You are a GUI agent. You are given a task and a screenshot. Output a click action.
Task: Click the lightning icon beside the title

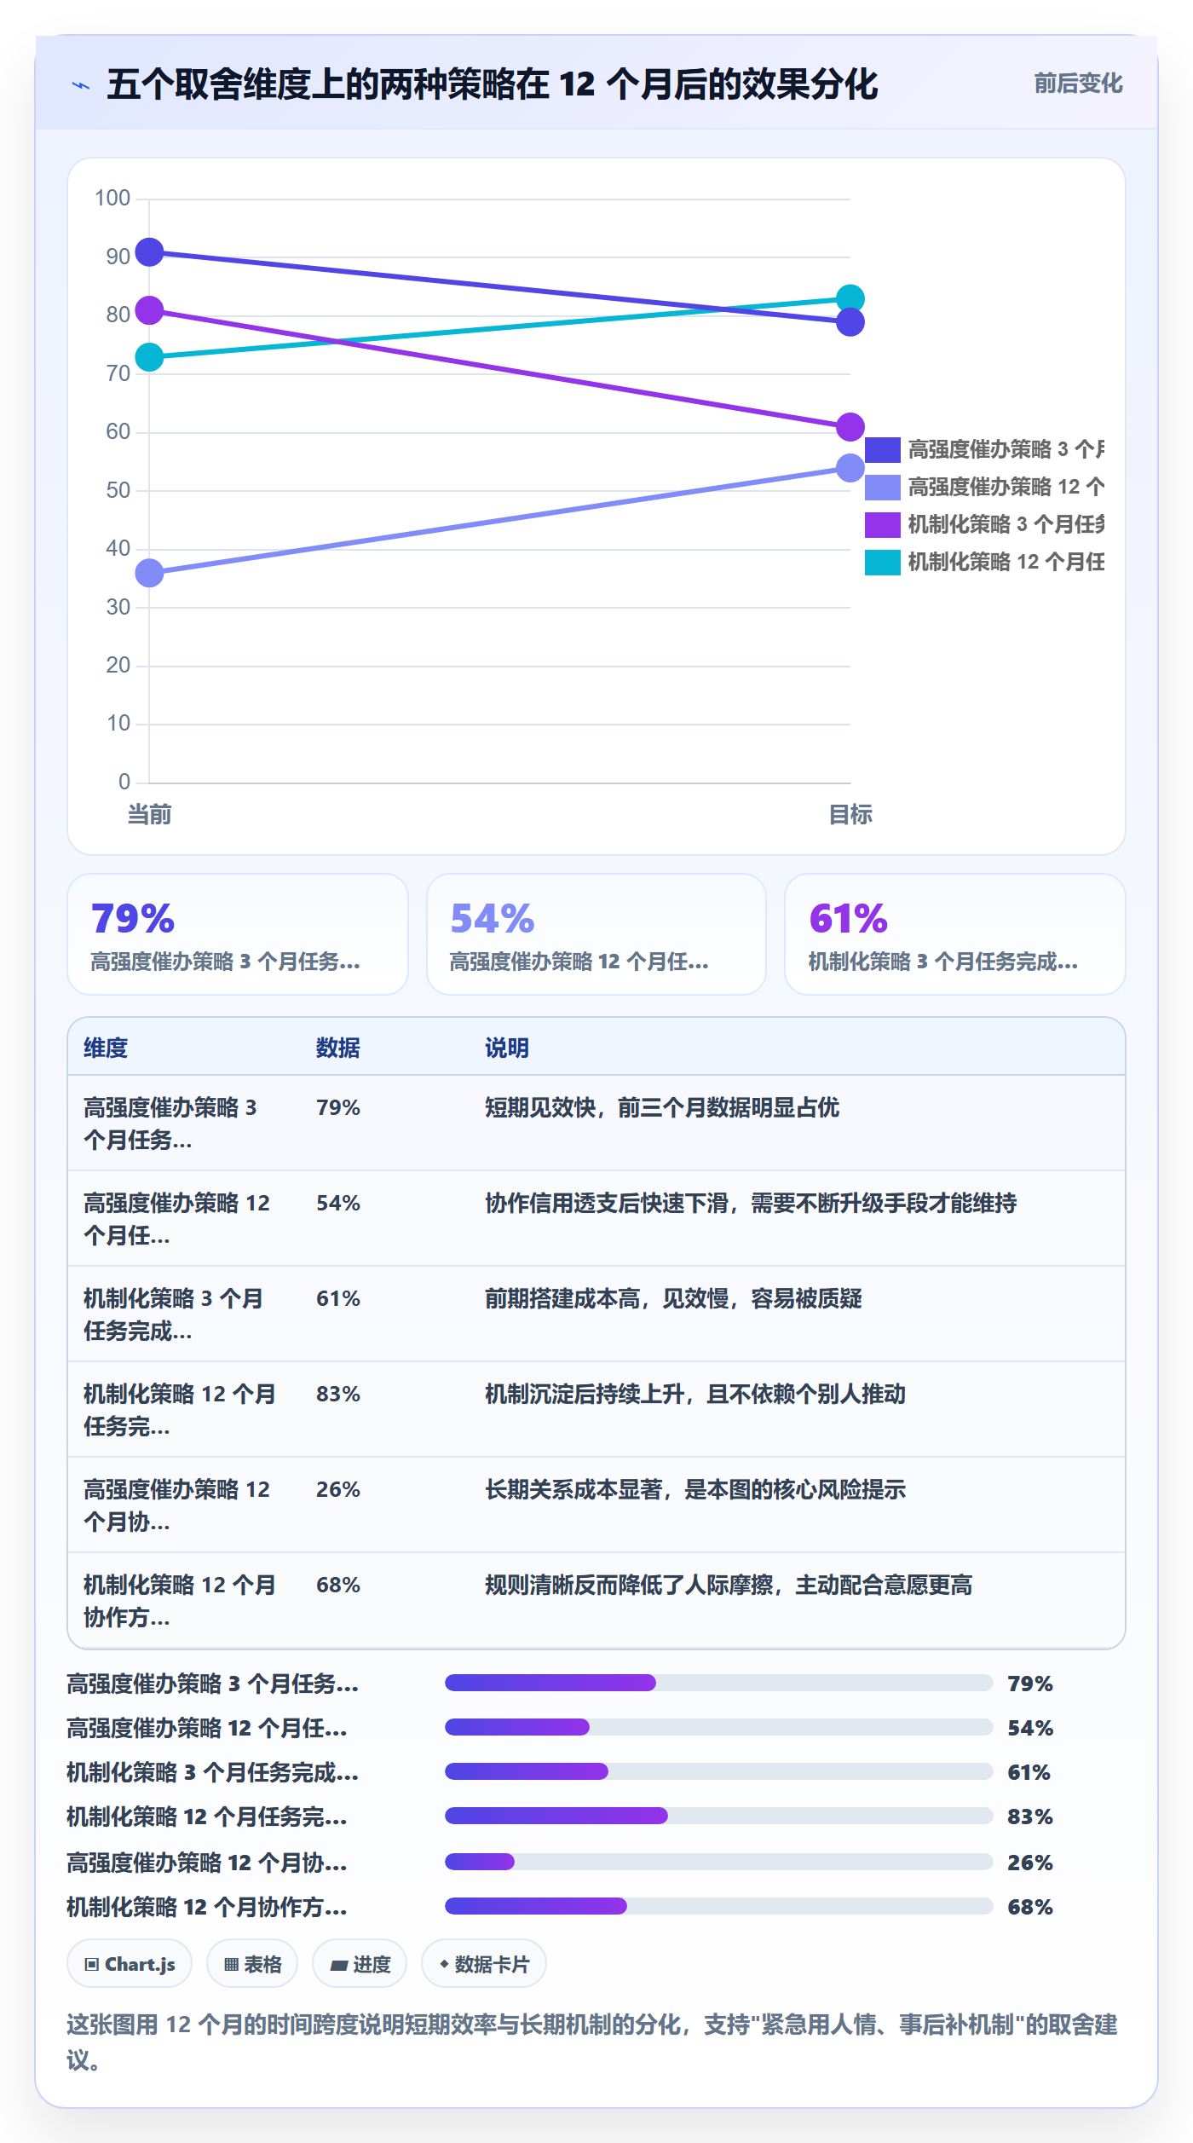pos(81,85)
